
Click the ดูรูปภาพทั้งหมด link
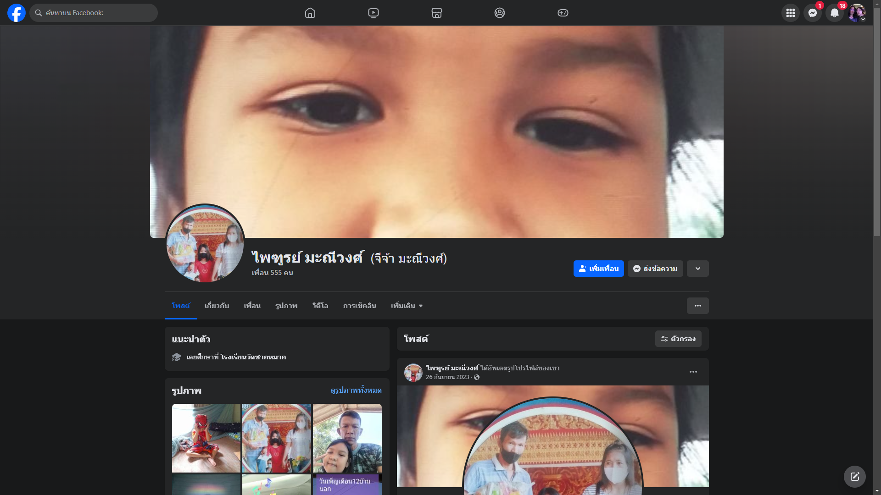356,390
